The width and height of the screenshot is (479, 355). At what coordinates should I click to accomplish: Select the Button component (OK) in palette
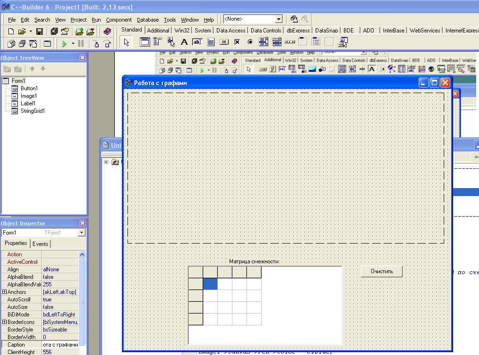point(224,42)
